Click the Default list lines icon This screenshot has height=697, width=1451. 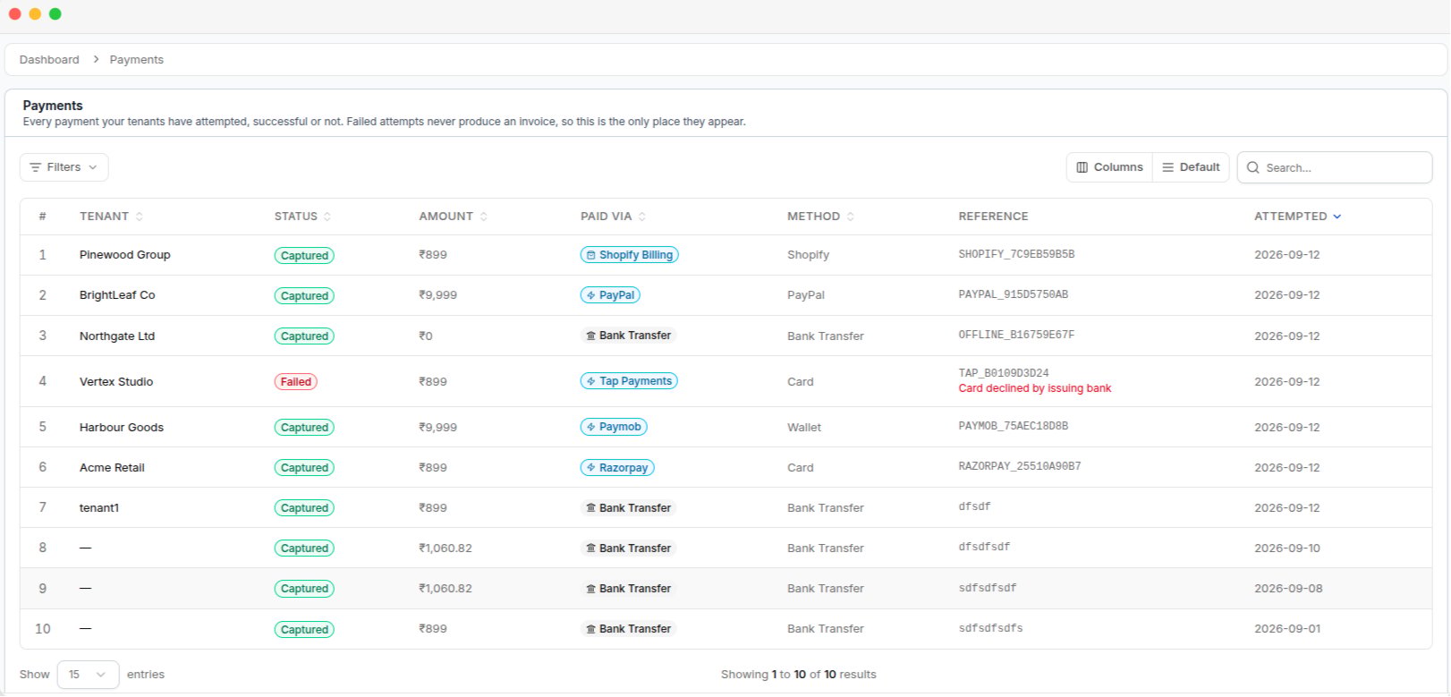pyautogui.click(x=1167, y=167)
